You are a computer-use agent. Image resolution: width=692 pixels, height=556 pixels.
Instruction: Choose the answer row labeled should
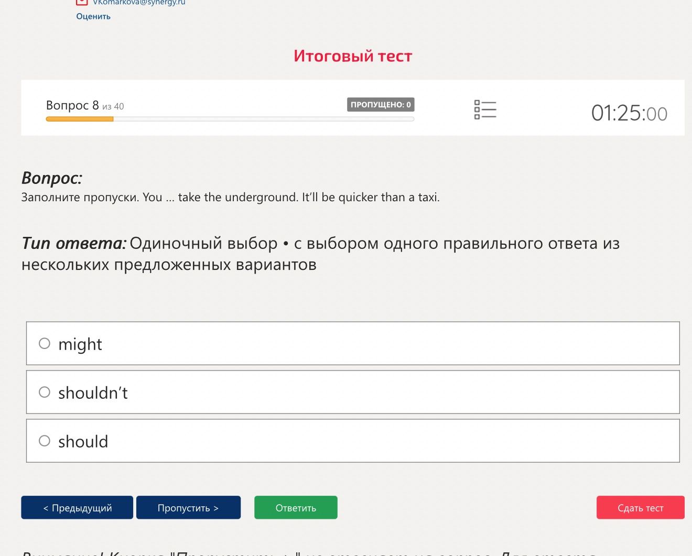pyautogui.click(x=353, y=441)
